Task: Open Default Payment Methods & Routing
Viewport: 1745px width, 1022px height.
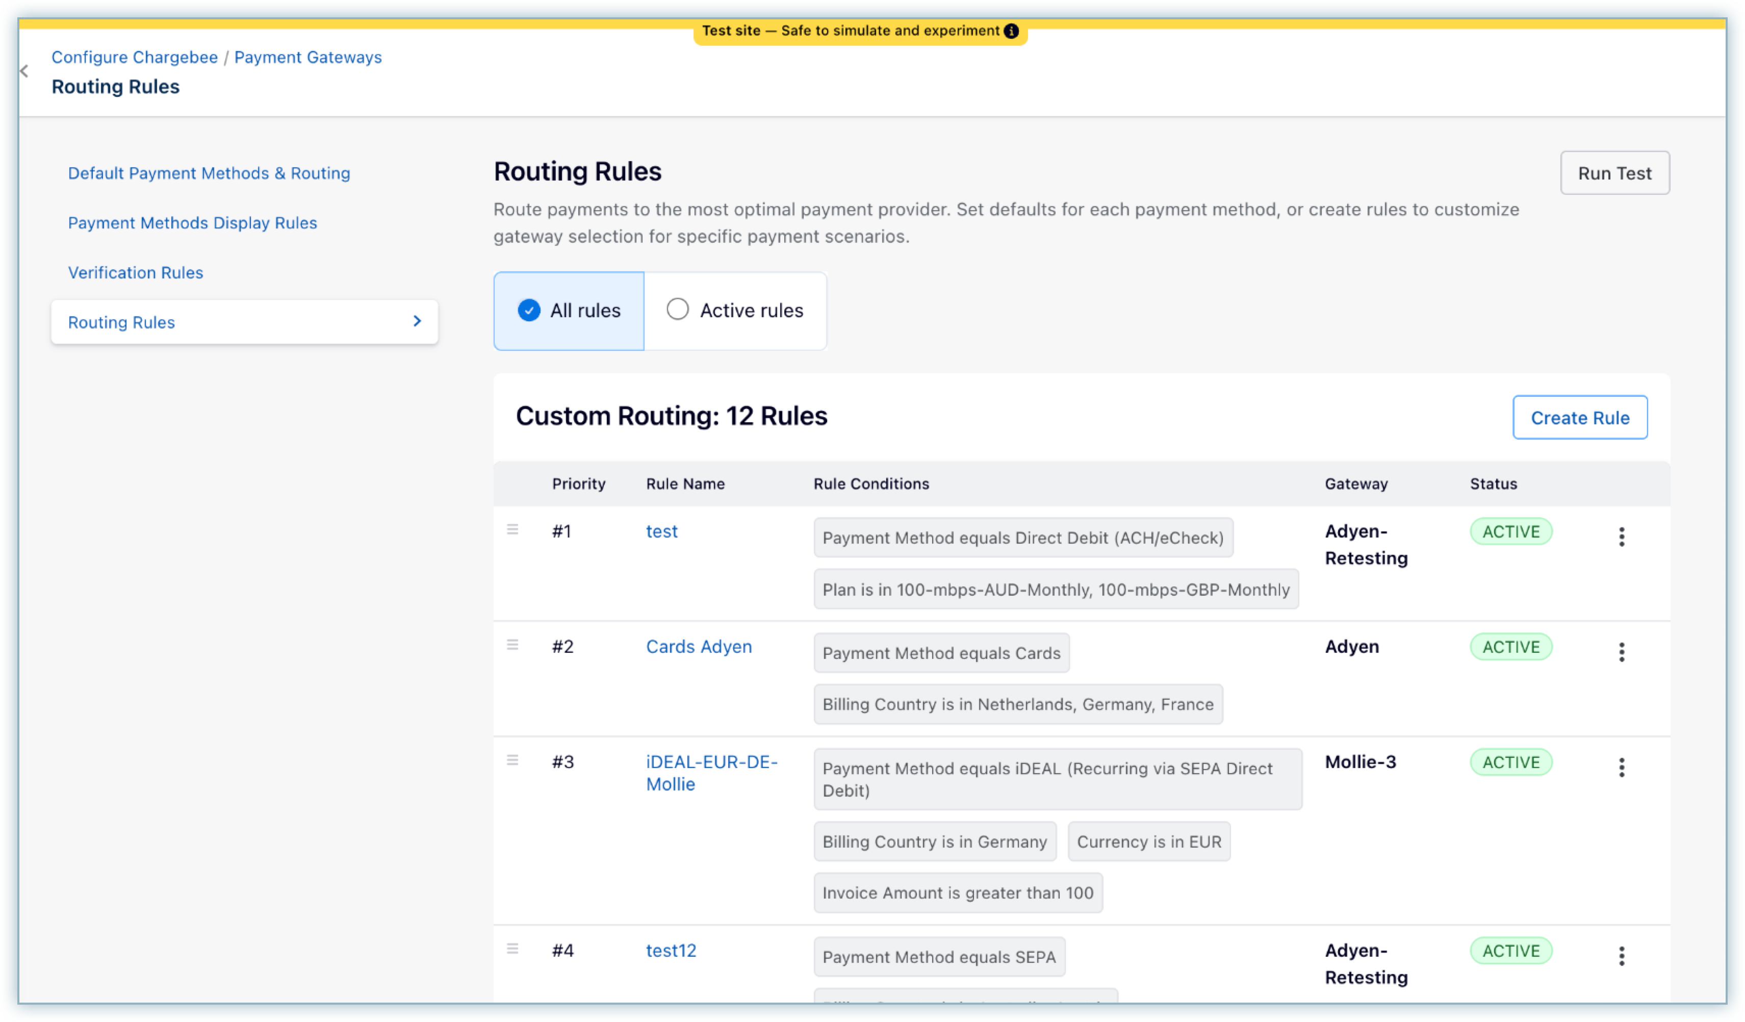Action: click(209, 173)
